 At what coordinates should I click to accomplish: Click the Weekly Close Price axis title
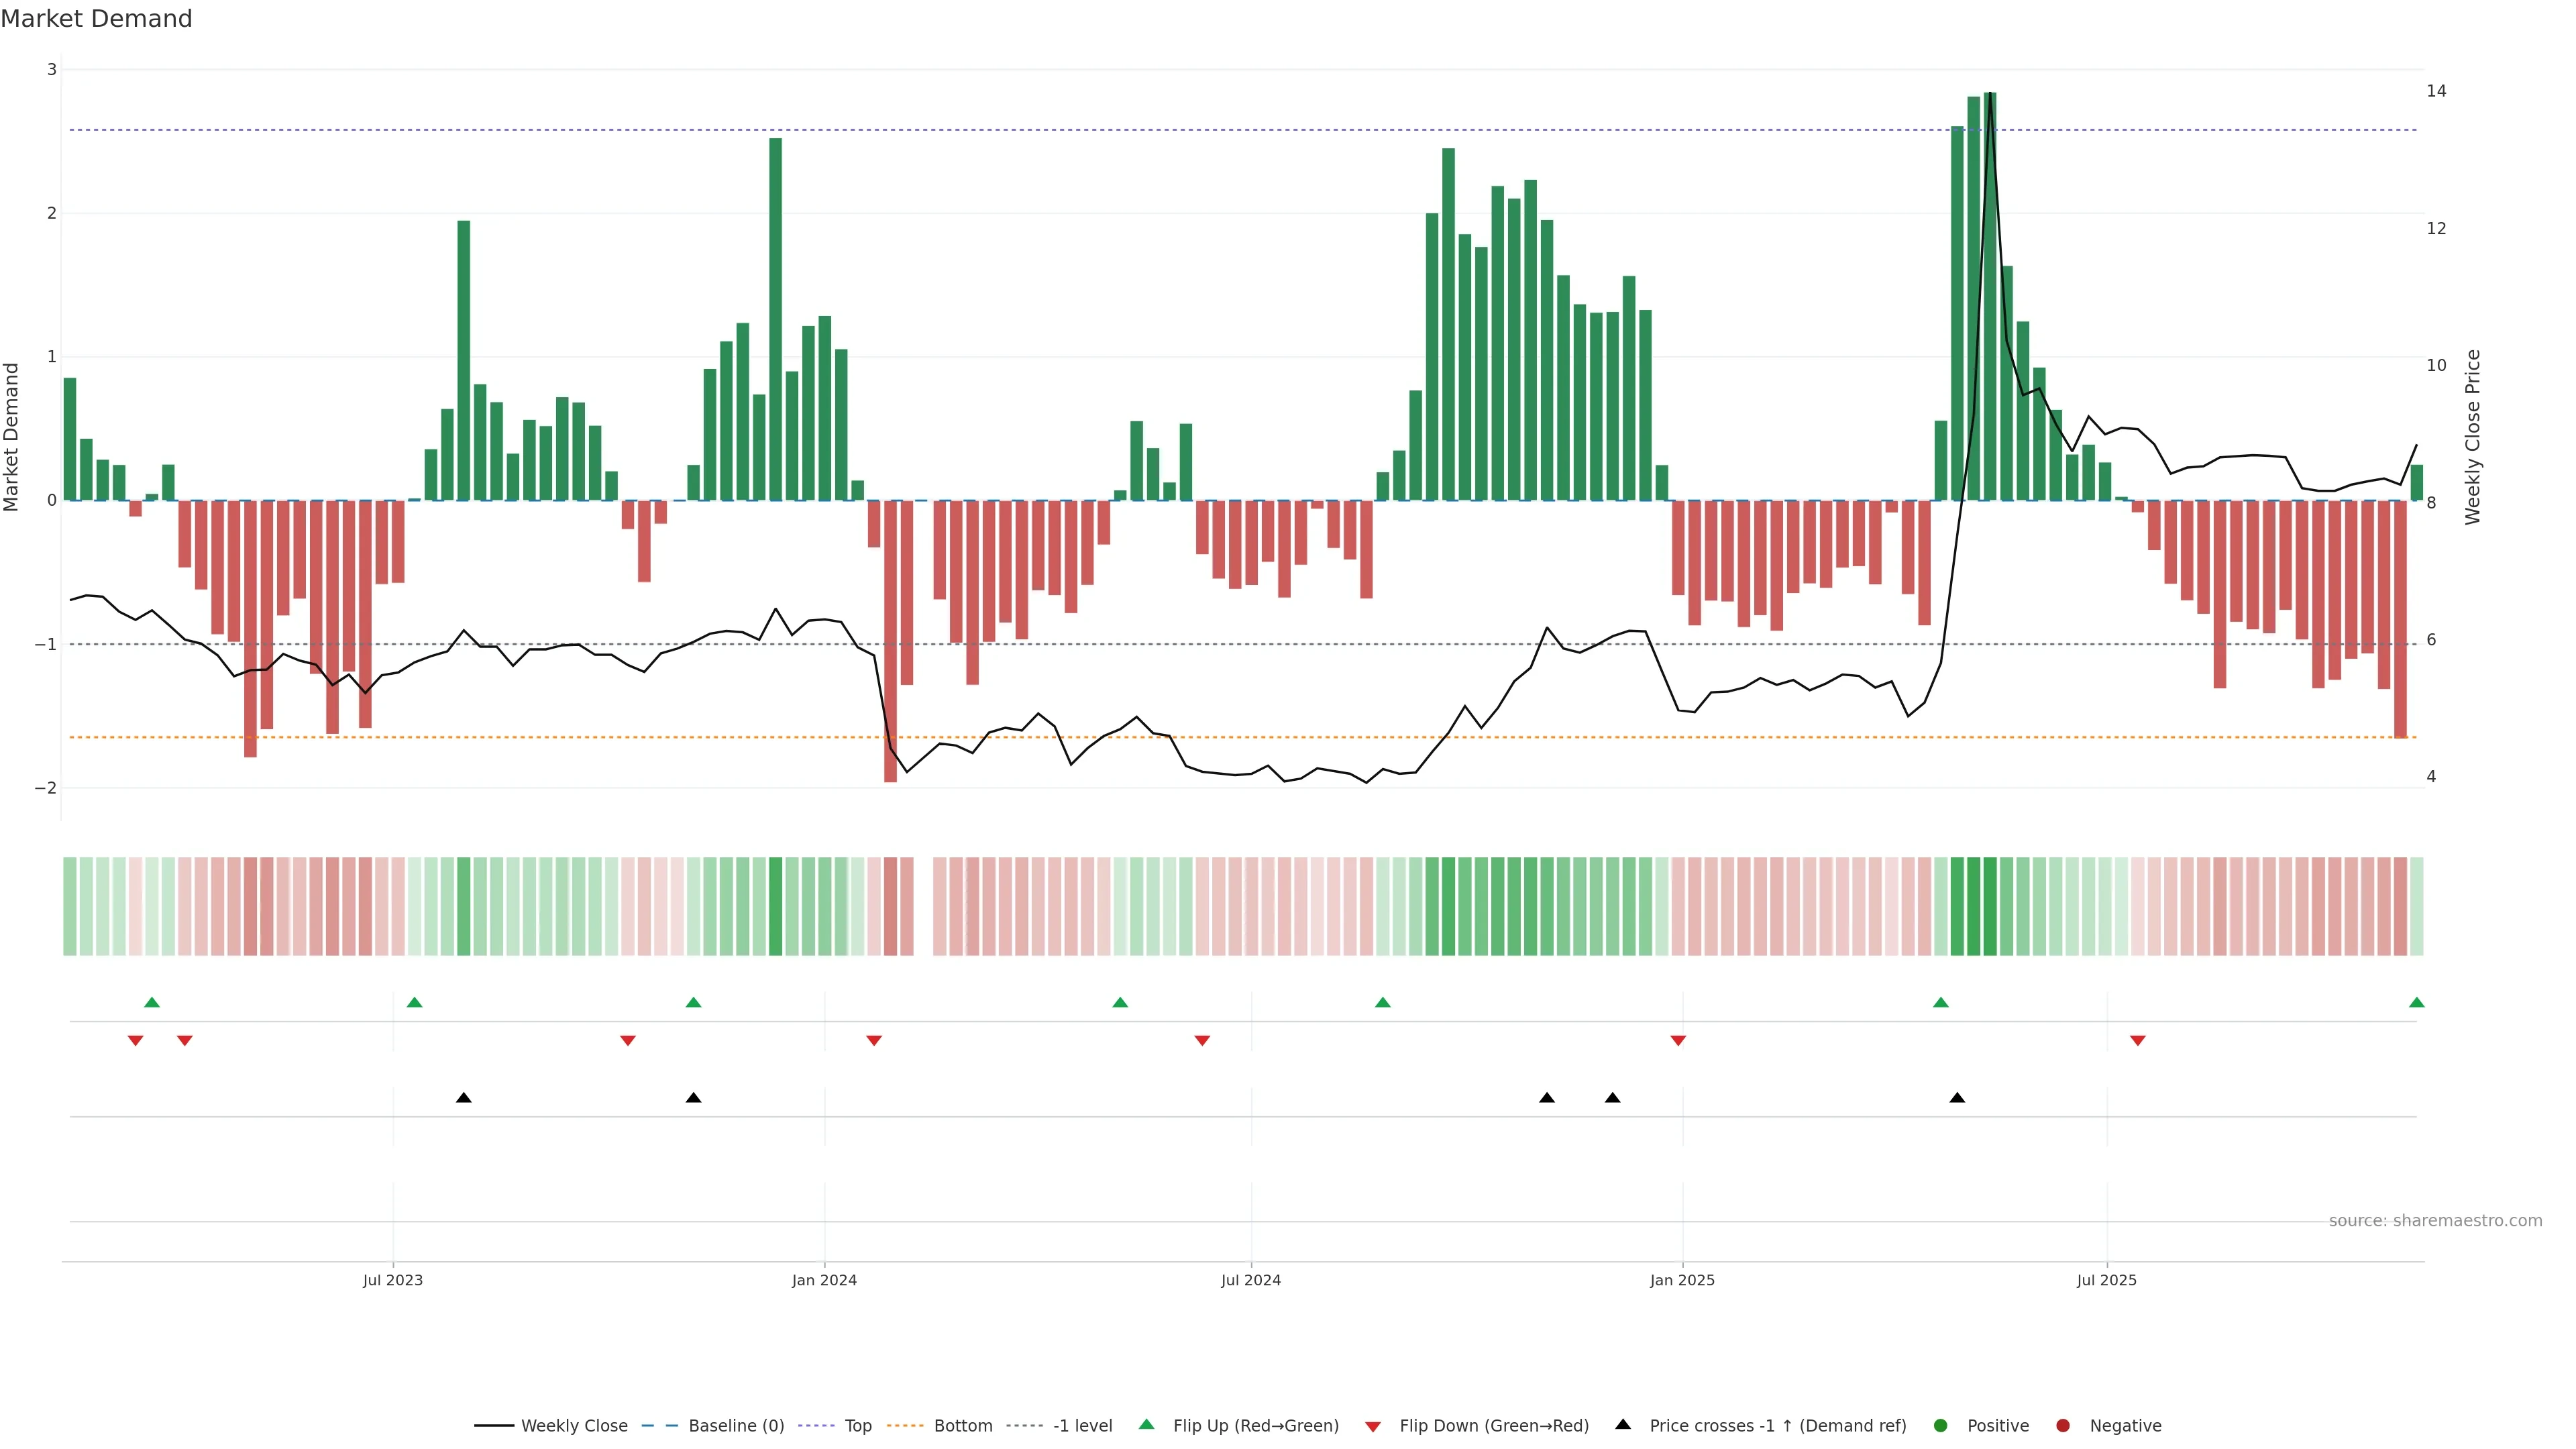pos(2473,437)
